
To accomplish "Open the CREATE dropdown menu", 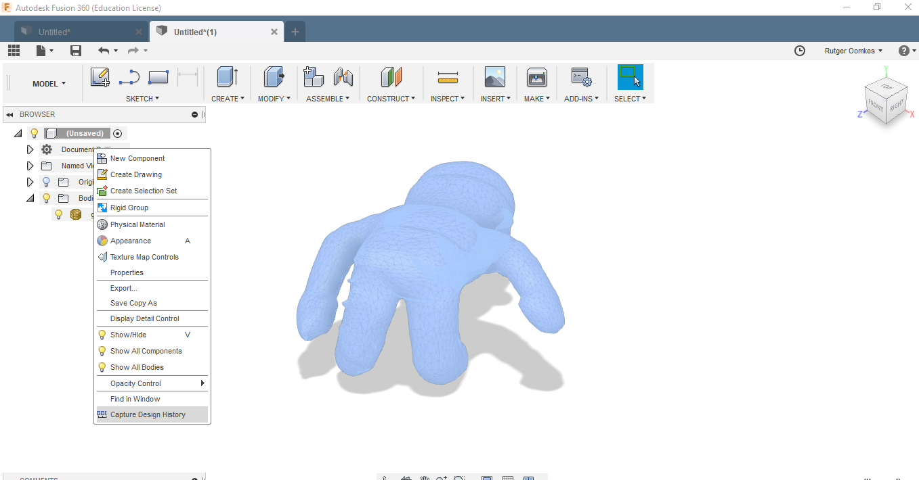I will coord(228,99).
